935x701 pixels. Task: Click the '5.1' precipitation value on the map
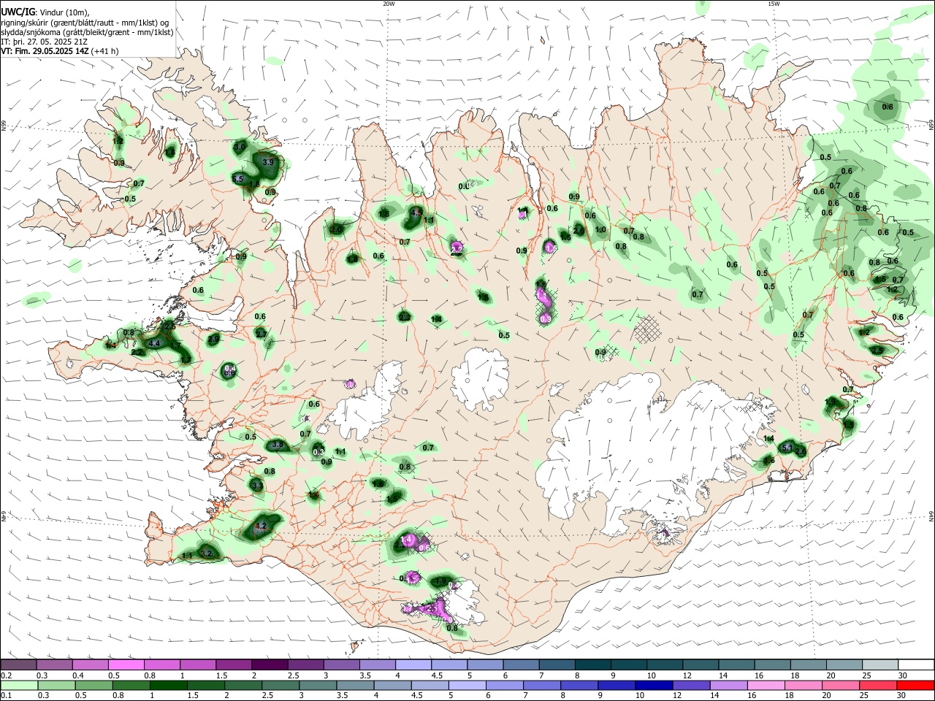(x=787, y=448)
